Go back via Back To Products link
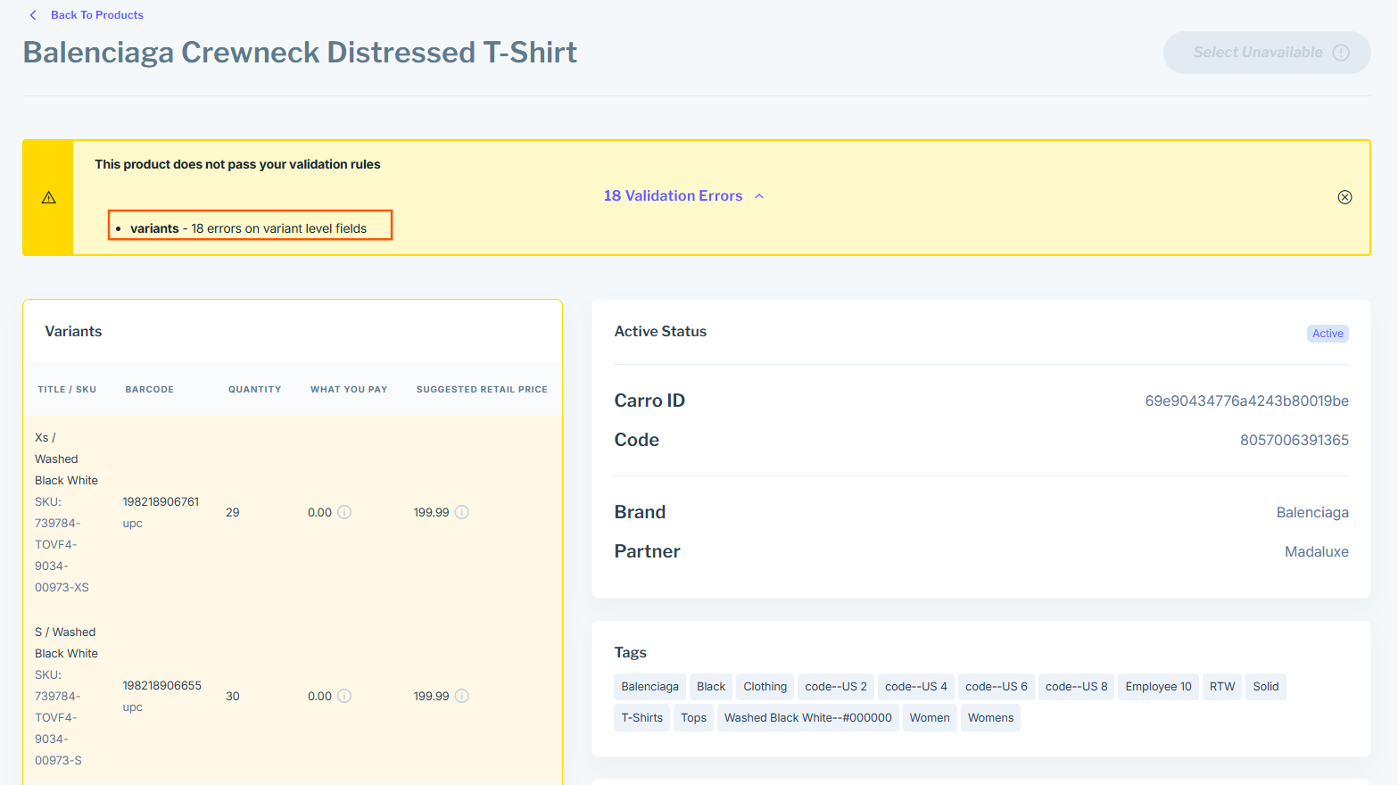This screenshot has height=785, width=1398. click(96, 15)
